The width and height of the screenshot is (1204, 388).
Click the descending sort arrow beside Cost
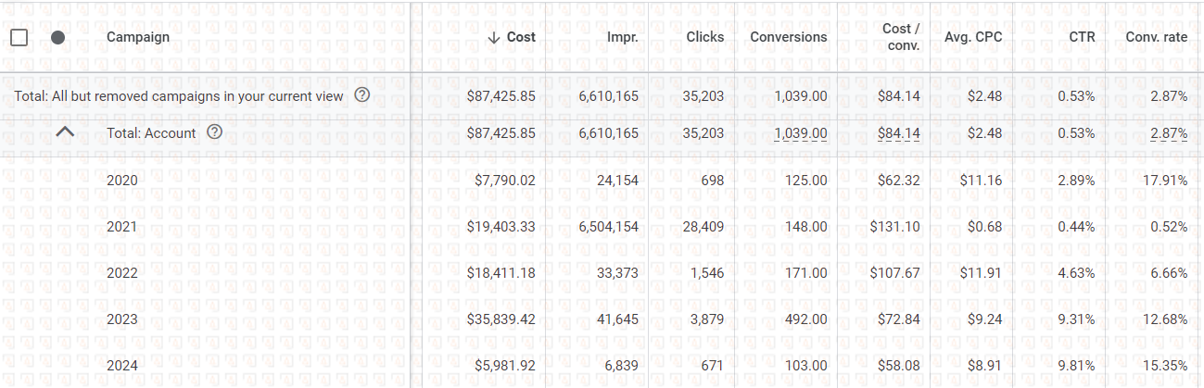point(494,38)
